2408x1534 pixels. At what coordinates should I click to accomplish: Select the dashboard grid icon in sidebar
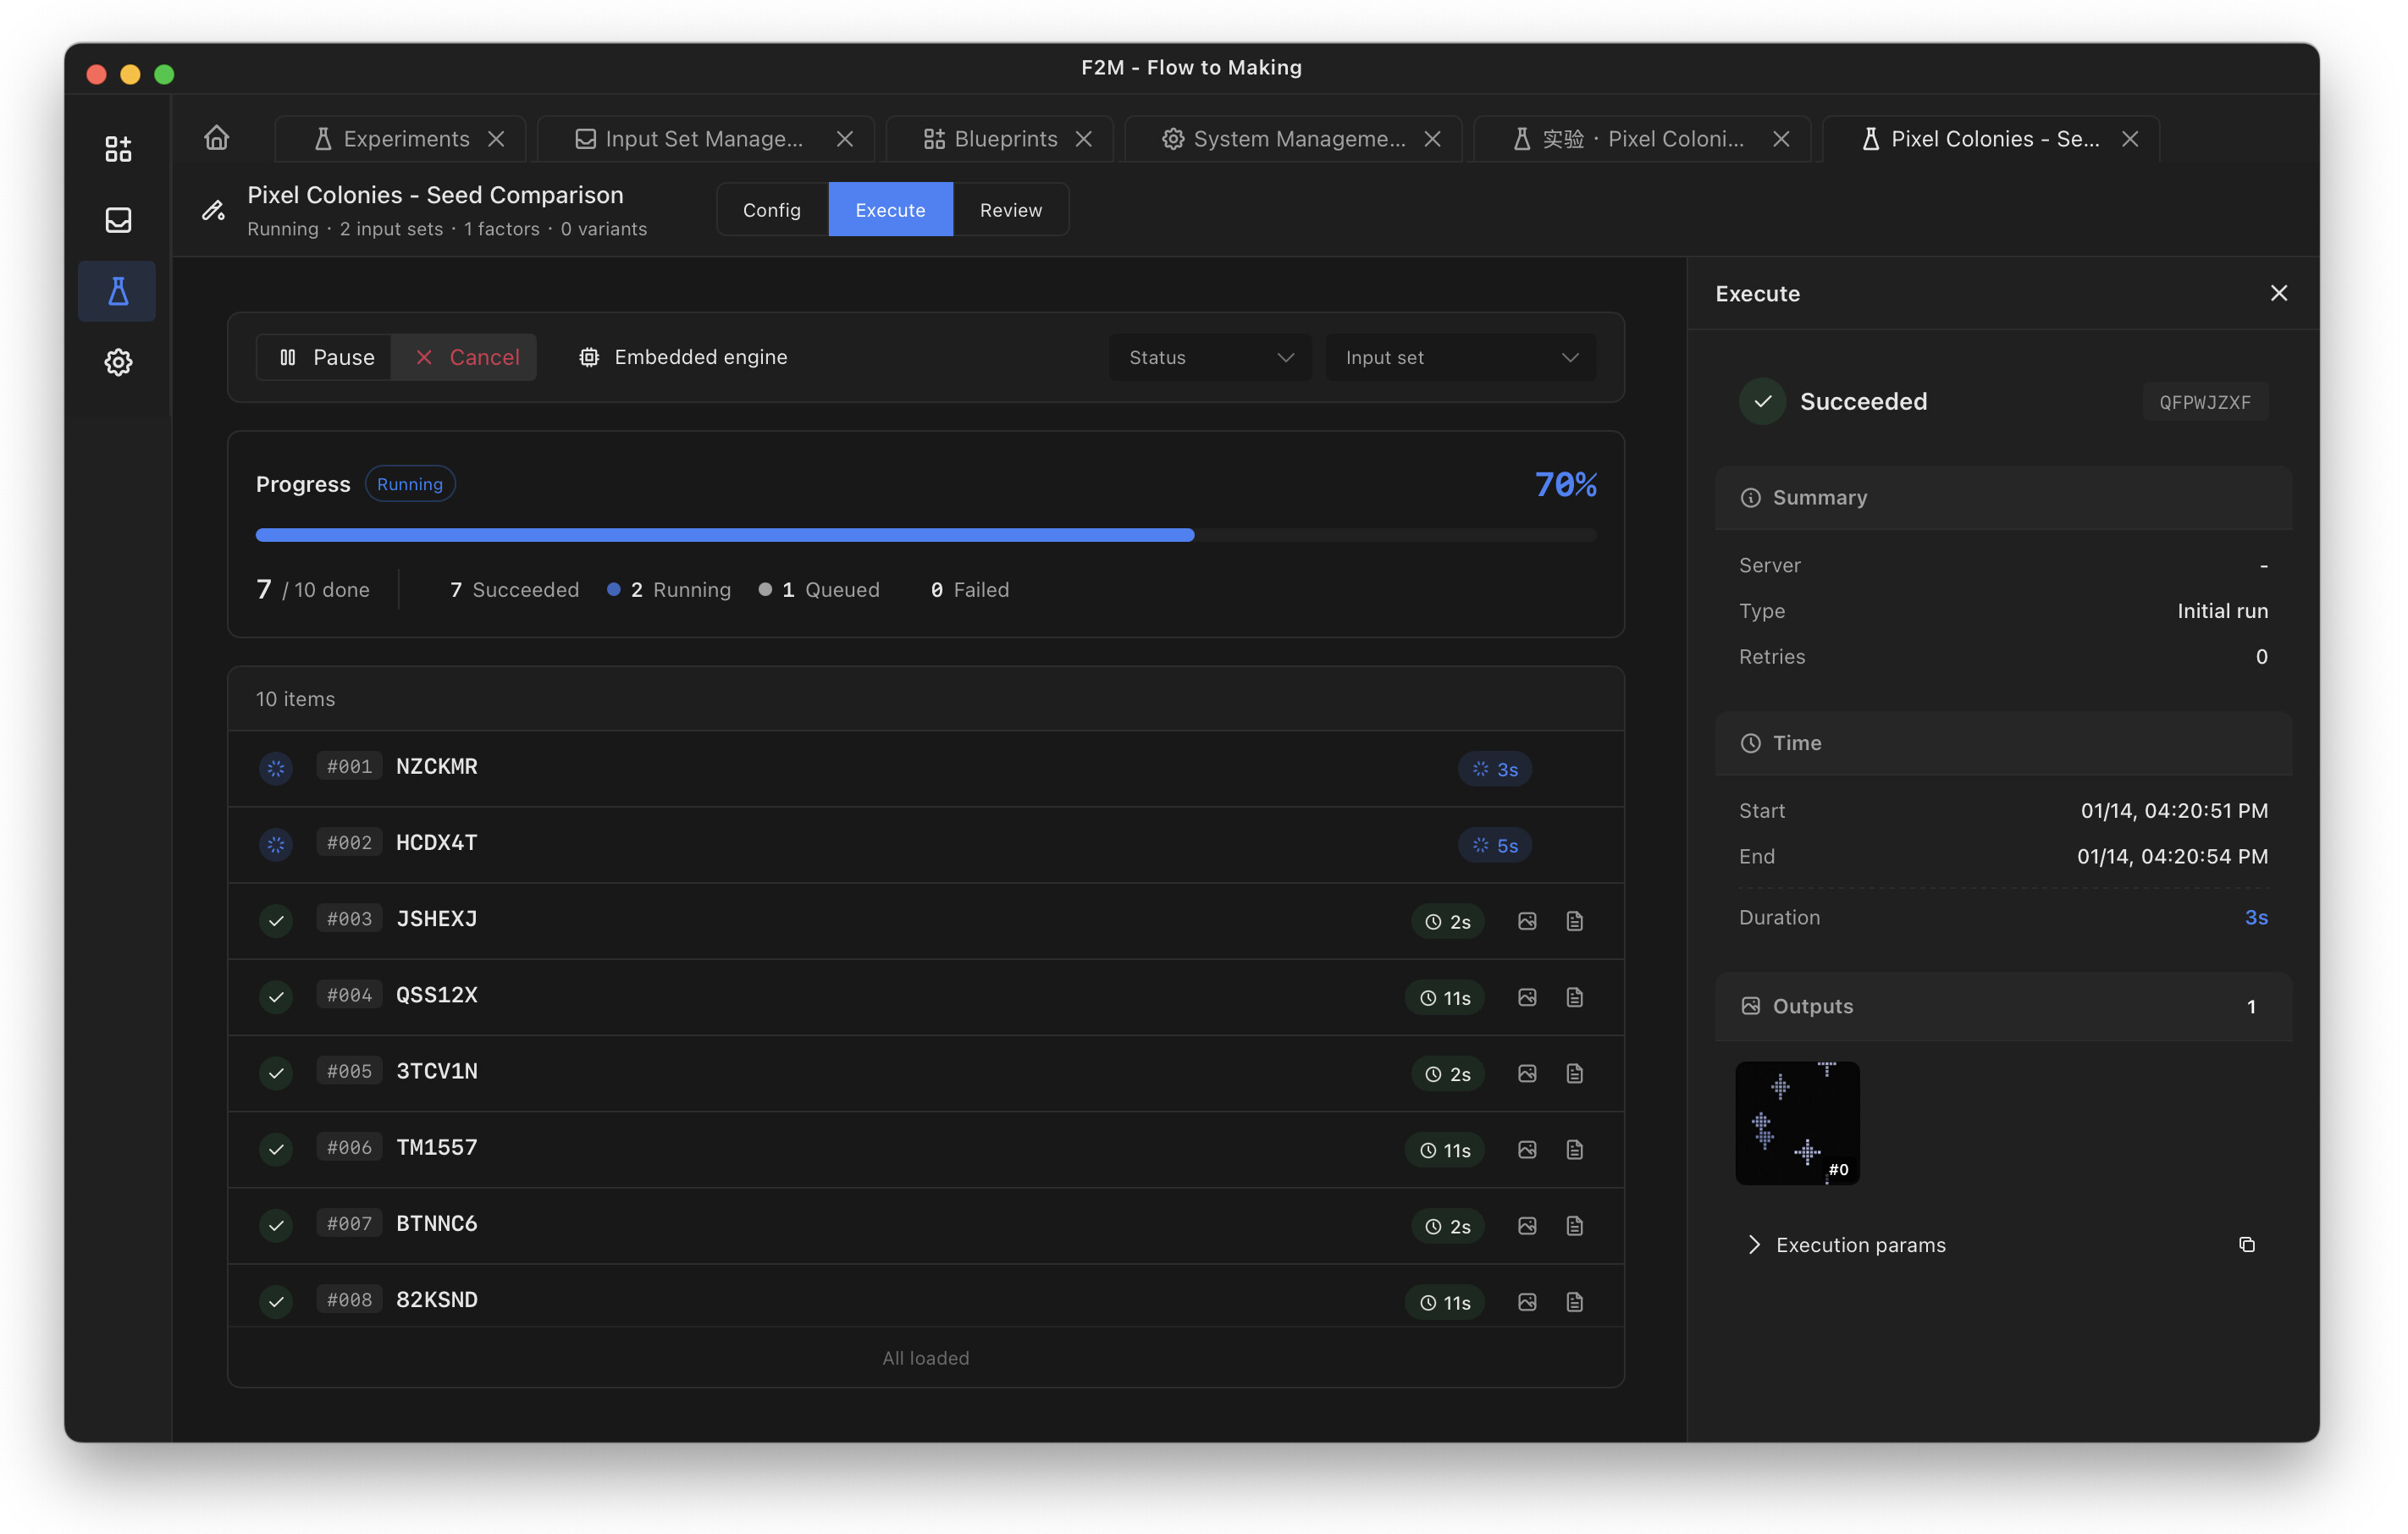click(x=117, y=148)
